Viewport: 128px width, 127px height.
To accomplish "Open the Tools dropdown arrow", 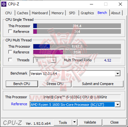I will point(75,122).
